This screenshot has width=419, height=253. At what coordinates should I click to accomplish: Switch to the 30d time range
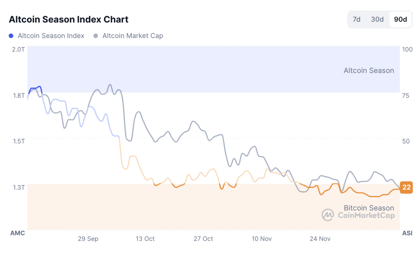(377, 19)
